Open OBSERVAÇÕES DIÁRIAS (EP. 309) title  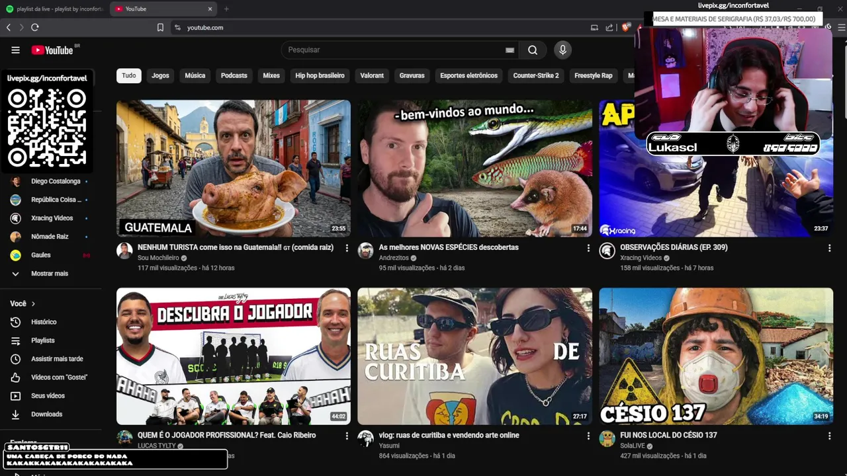coord(674,247)
